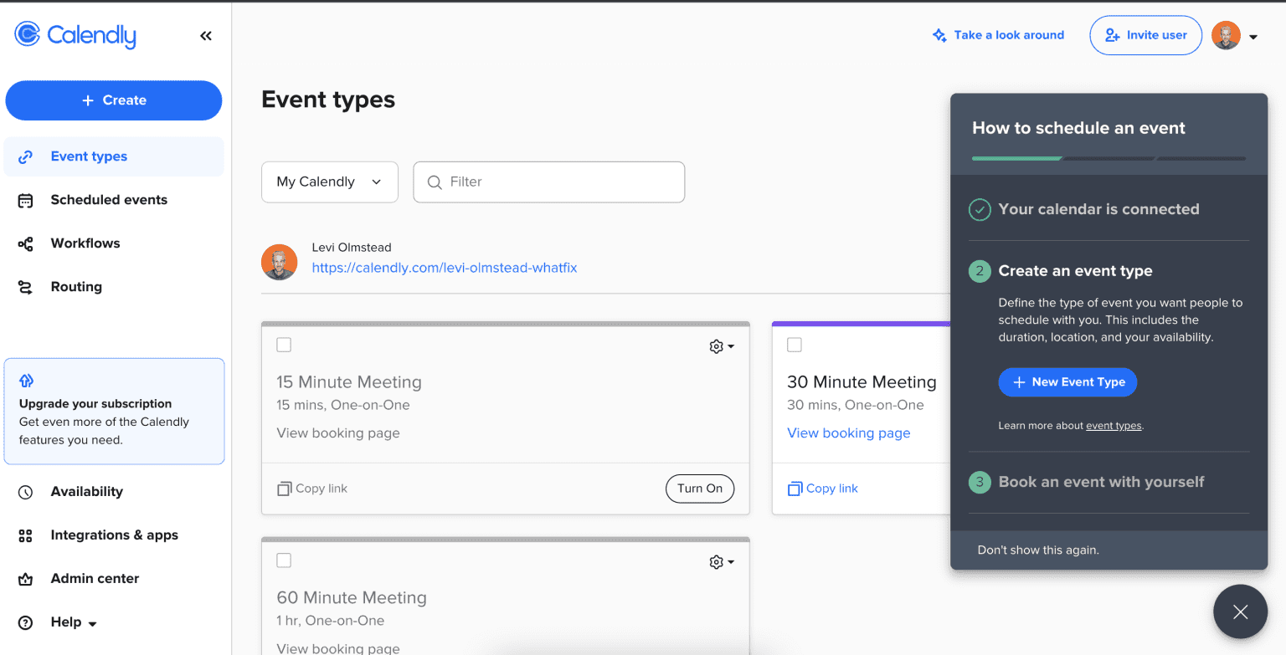Expand the Help menu
Screen dimensions: 1286x655
74,622
